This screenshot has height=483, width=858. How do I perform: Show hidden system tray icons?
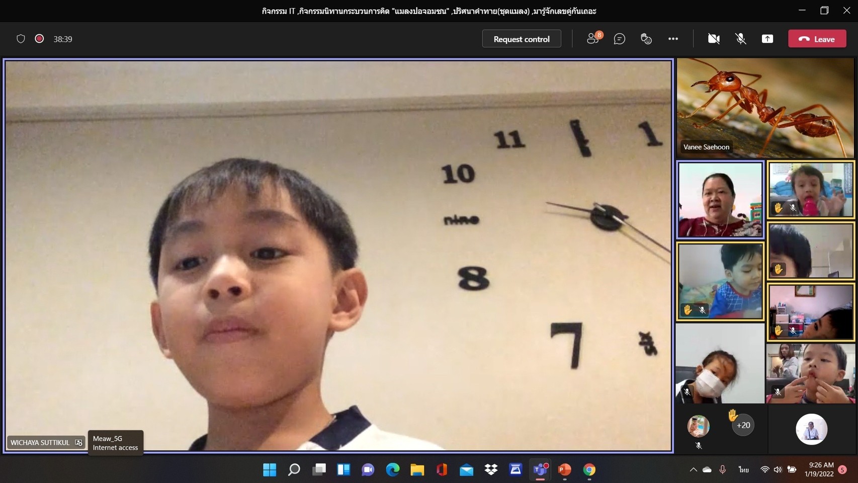(693, 469)
